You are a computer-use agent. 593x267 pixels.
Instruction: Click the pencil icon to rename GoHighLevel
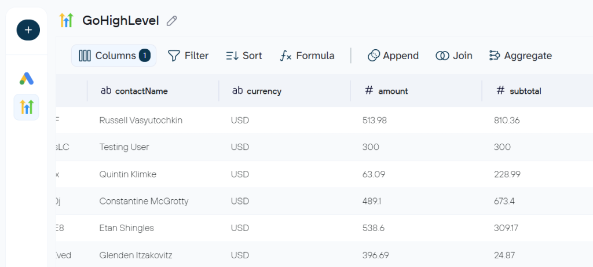[x=171, y=21]
